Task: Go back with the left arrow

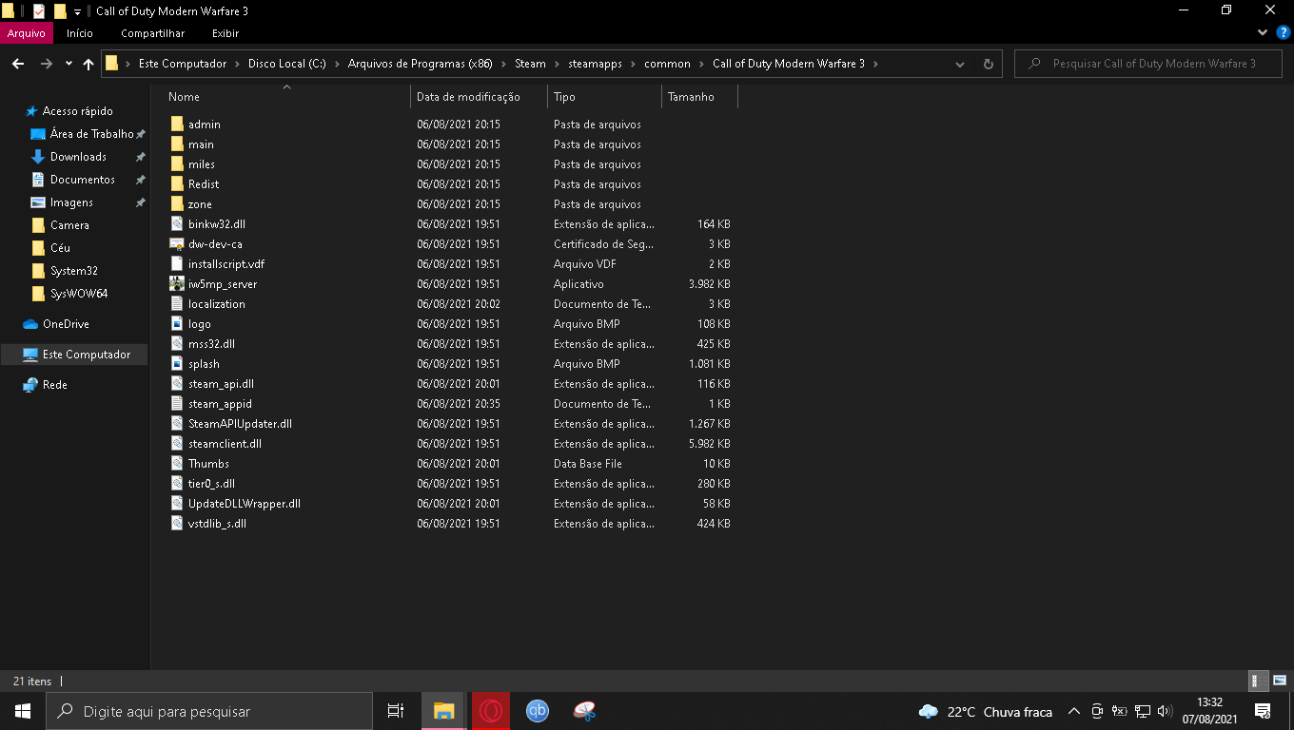Action: [x=17, y=64]
